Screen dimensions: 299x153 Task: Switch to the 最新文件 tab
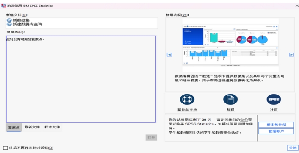point(32,127)
